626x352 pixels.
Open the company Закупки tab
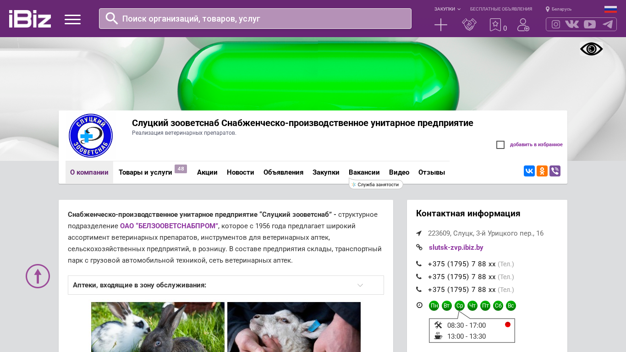tap(326, 172)
